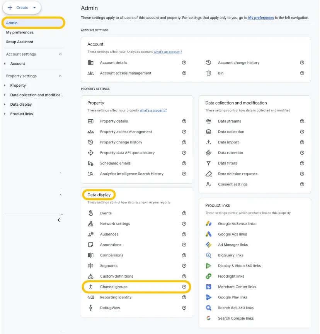
Task: Click the Data filters funnel icon
Action: (208, 164)
